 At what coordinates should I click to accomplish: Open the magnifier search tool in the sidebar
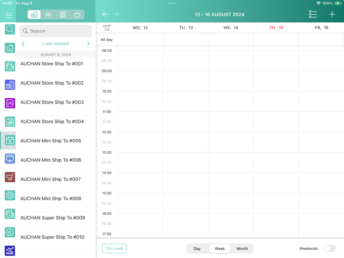click(10, 29)
